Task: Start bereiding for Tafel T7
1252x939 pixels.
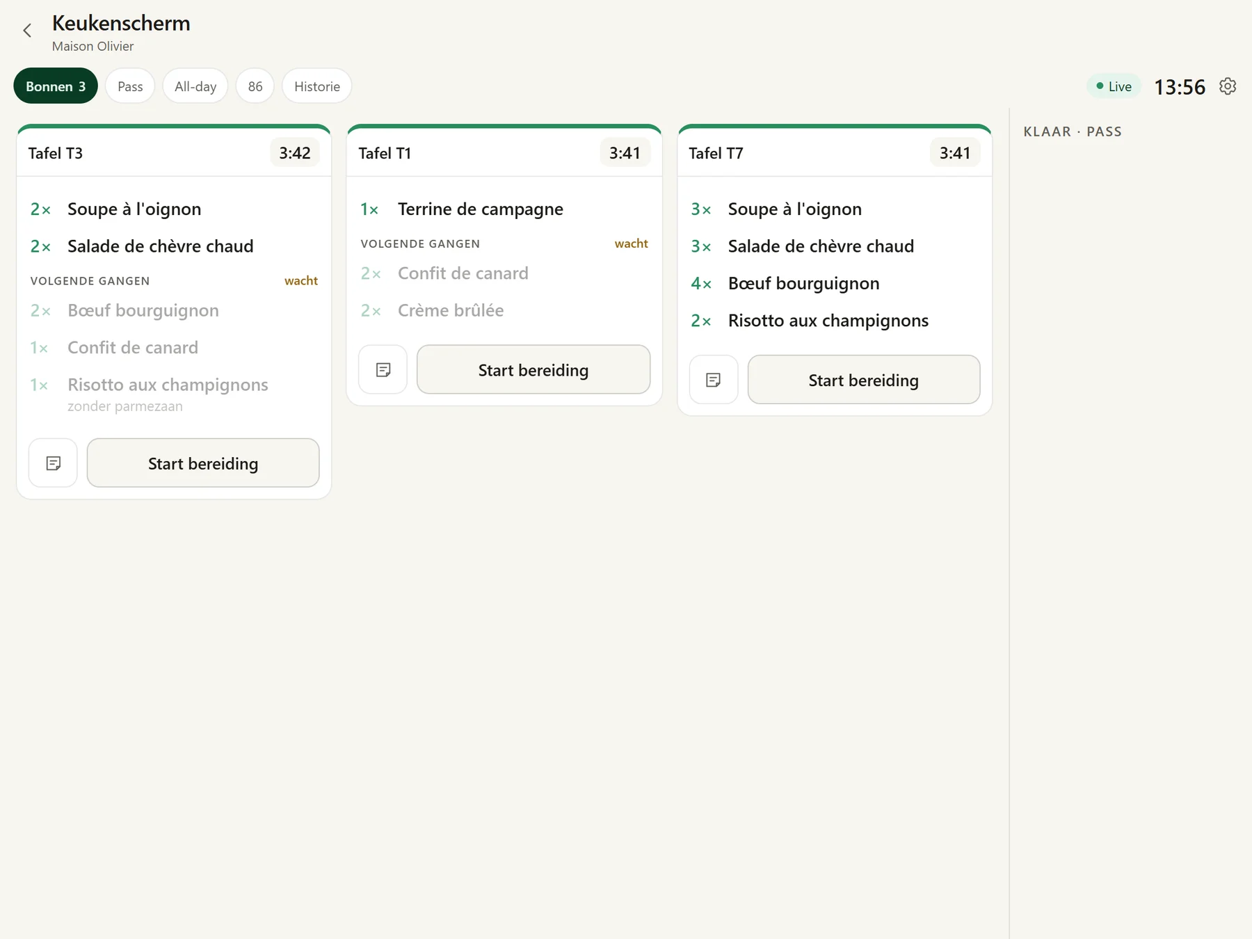Action: click(864, 380)
